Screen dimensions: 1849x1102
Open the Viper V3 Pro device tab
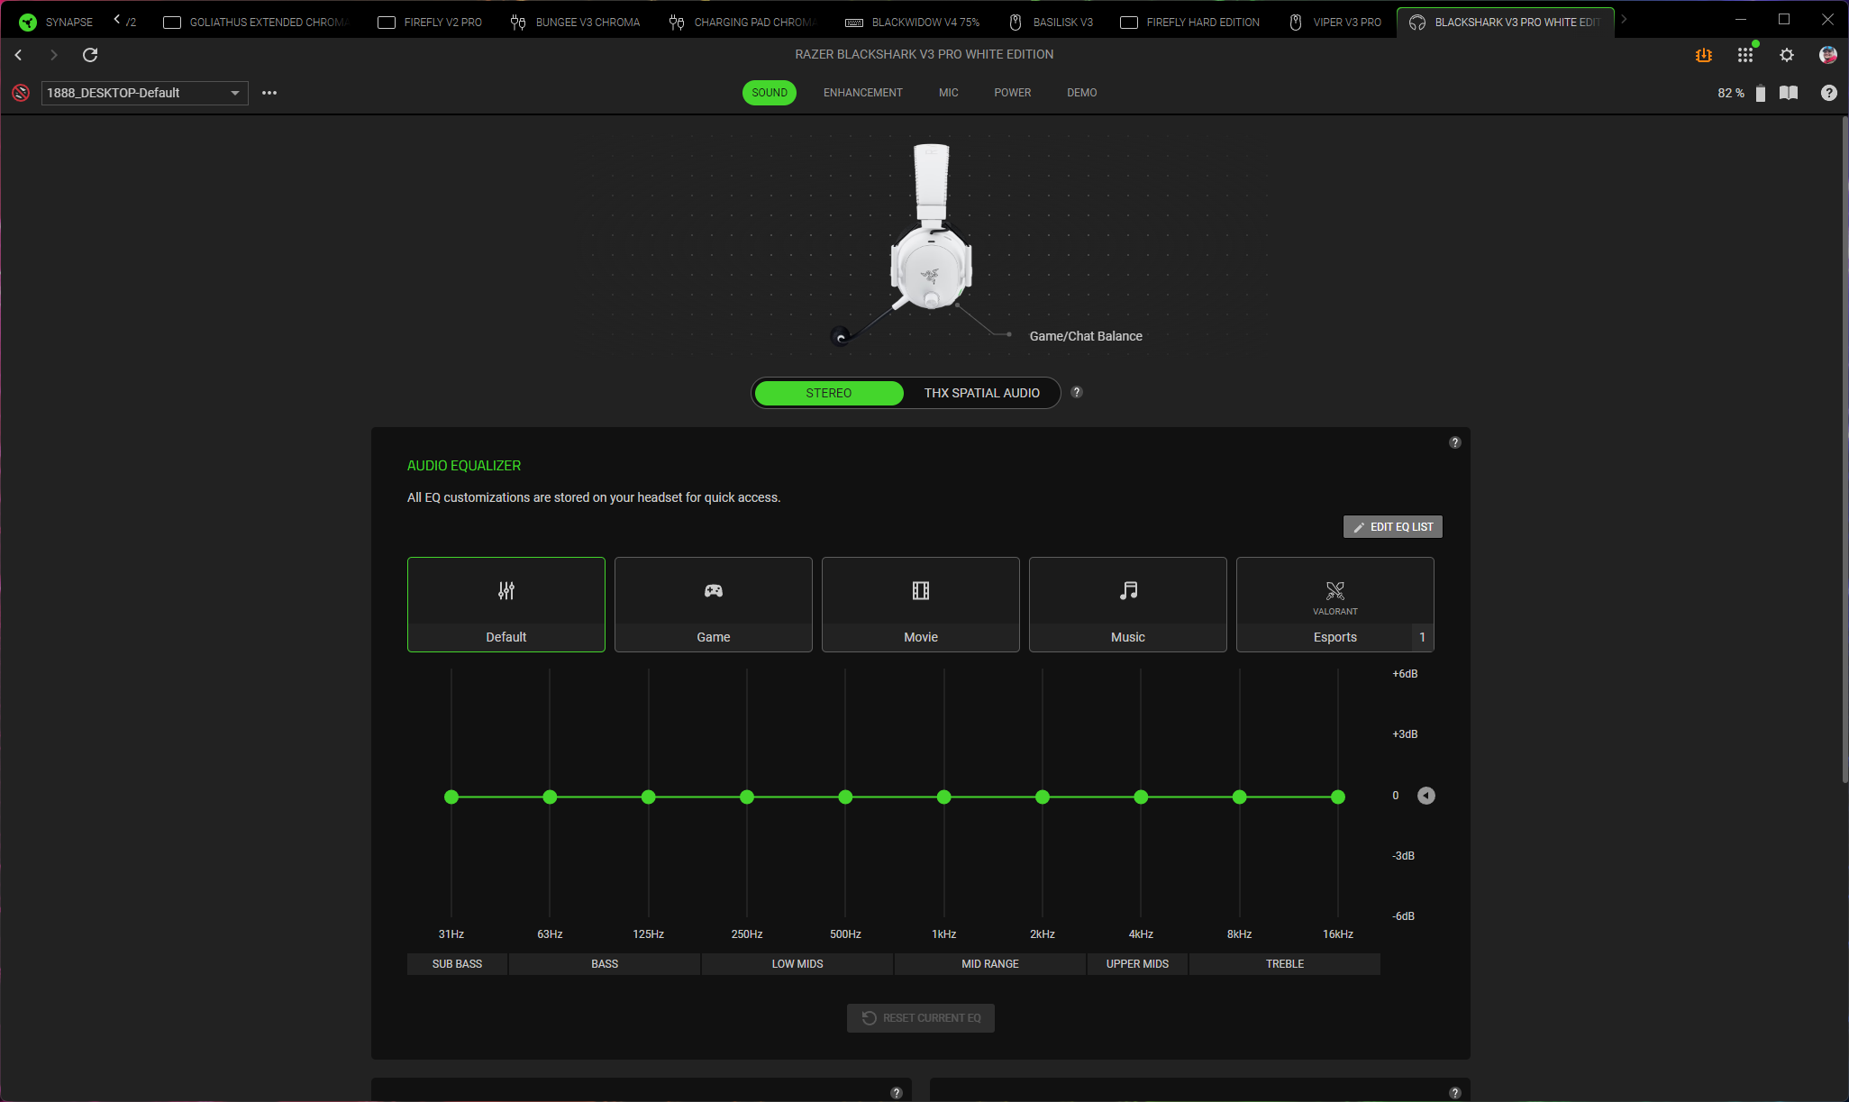click(x=1335, y=22)
